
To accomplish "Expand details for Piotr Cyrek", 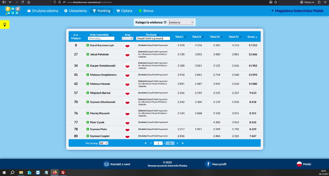I will coord(88,122).
